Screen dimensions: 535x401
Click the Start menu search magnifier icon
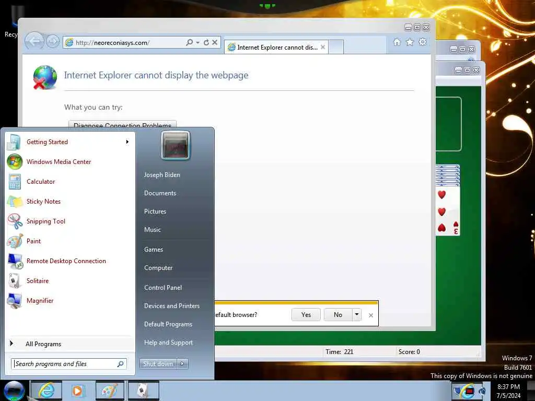click(121, 364)
